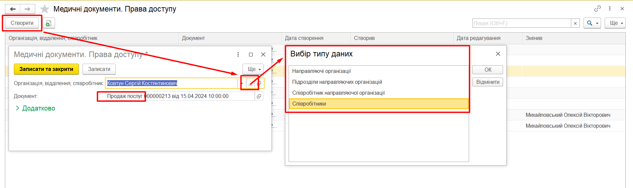Copy link using the chain icon
This screenshot has height=188, width=633.
point(597,9)
